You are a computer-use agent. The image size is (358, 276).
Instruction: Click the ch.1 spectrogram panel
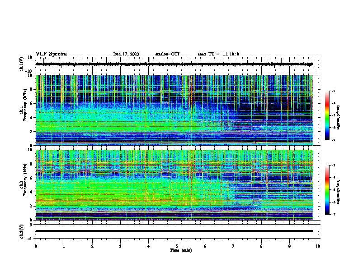(174, 110)
